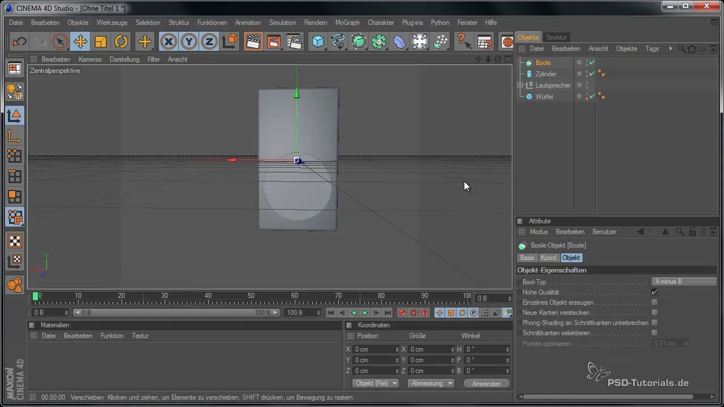724x407 pixels.
Task: Select the Zylinder object
Action: point(546,74)
